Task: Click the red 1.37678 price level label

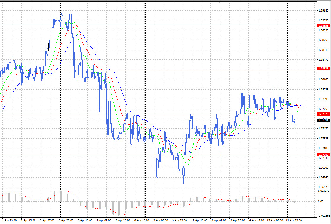Action: click(x=323, y=114)
